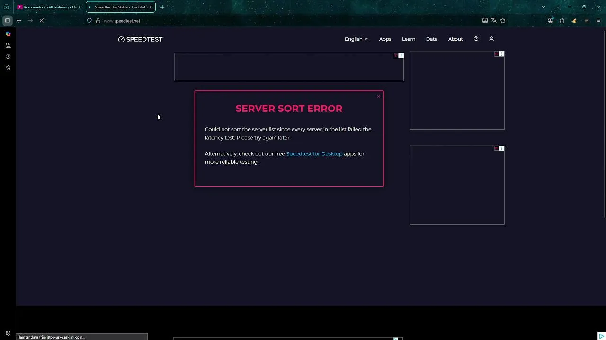606x340 pixels.
Task: Click the SERVER SORT ERROR heading
Action: point(289,109)
